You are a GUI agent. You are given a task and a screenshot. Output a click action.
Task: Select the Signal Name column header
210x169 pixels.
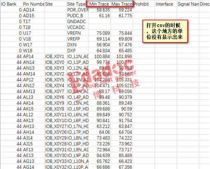[188, 4]
